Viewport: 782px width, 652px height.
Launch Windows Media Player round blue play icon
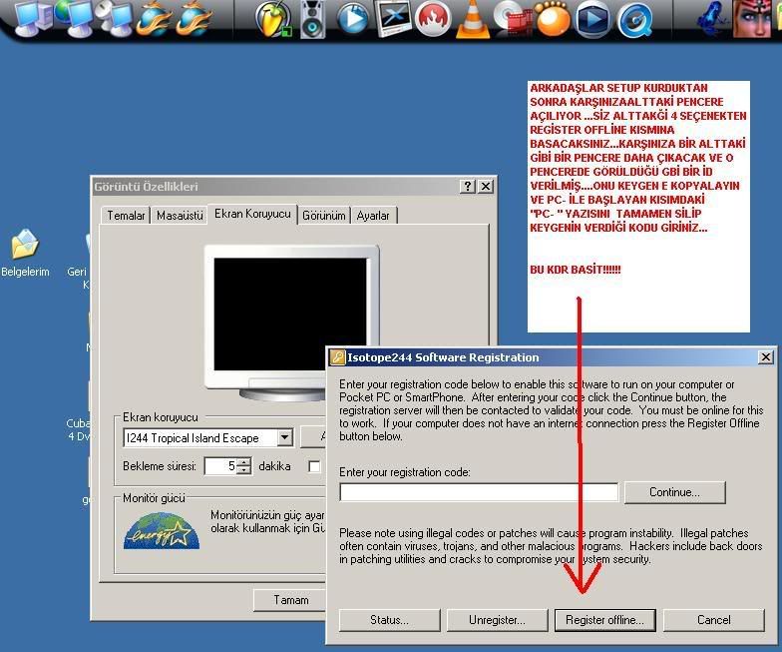[353, 19]
